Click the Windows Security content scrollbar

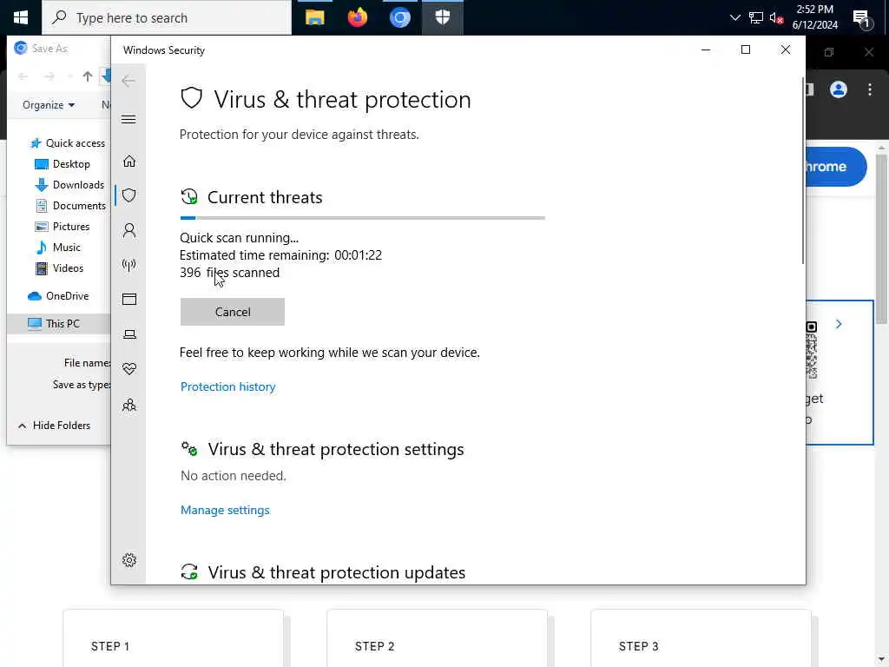tap(803, 170)
